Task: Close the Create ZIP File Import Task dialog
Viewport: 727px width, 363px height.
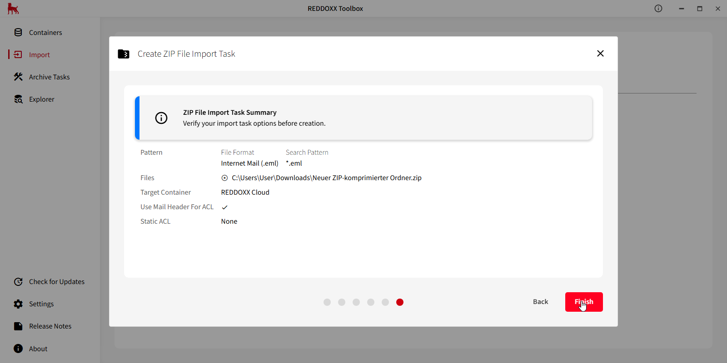Action: (x=600, y=54)
